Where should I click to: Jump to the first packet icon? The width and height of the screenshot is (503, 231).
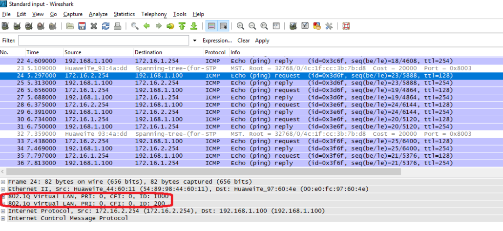(x=182, y=26)
